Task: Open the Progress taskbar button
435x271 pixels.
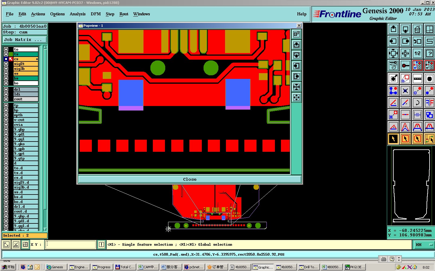Action: (x=102, y=267)
